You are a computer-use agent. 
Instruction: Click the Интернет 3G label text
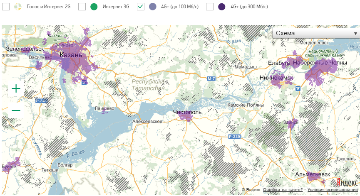coord(116,7)
